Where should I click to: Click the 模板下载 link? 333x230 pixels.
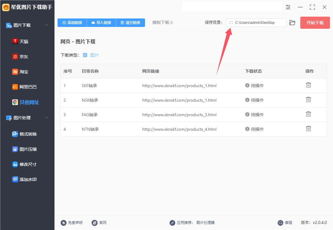pos(163,22)
